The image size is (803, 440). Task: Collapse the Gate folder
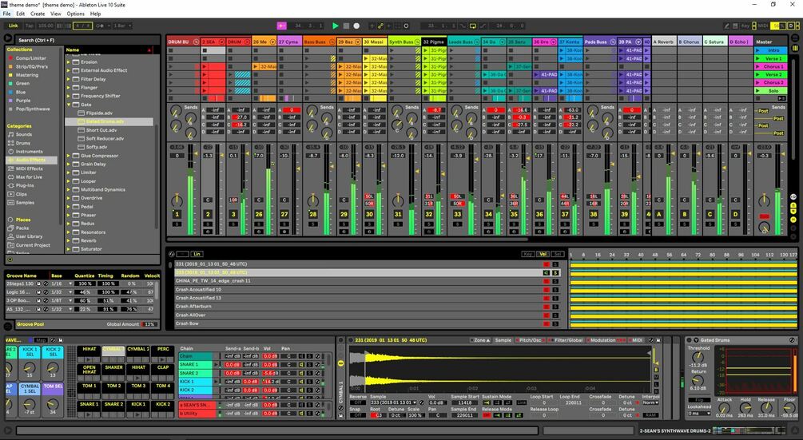coord(69,105)
